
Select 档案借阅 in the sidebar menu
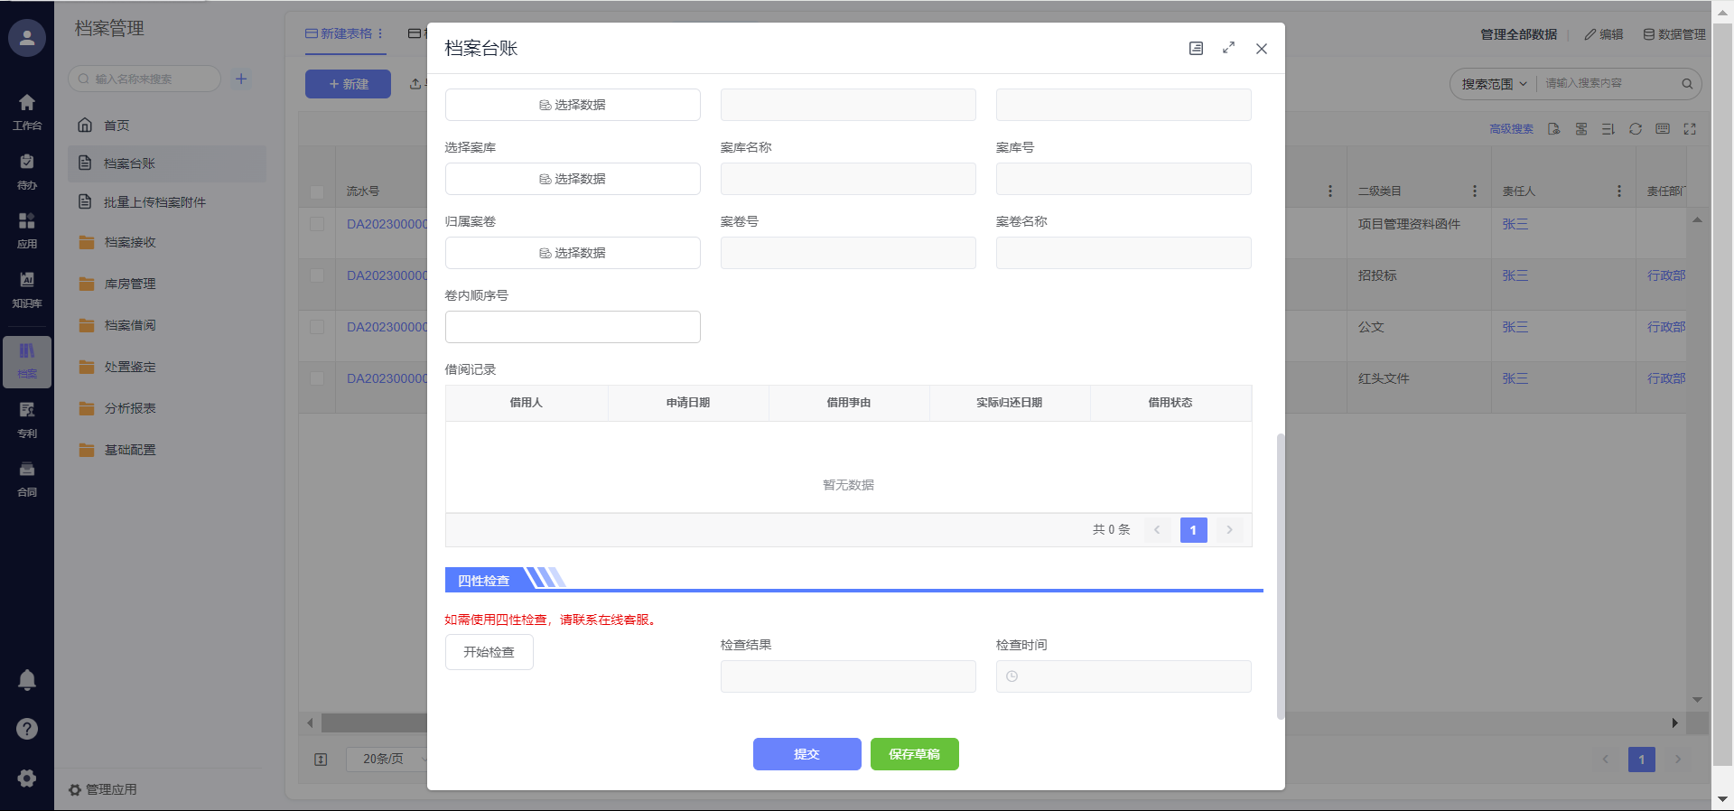pos(130,325)
